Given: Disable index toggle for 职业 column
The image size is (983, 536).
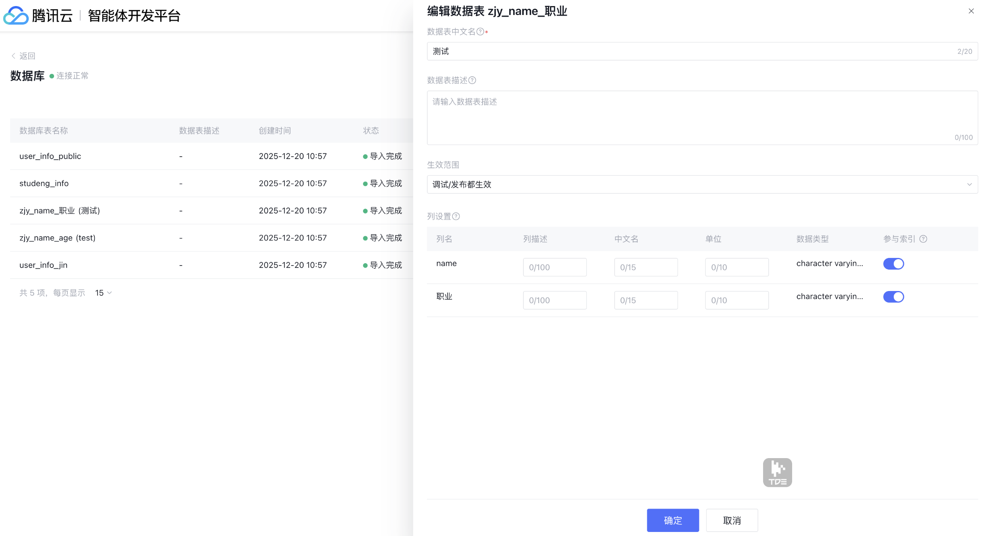Looking at the screenshot, I should 893,297.
